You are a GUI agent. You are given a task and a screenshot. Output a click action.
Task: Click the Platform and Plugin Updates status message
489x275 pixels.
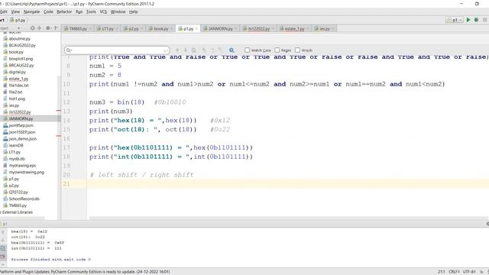click(x=85, y=272)
